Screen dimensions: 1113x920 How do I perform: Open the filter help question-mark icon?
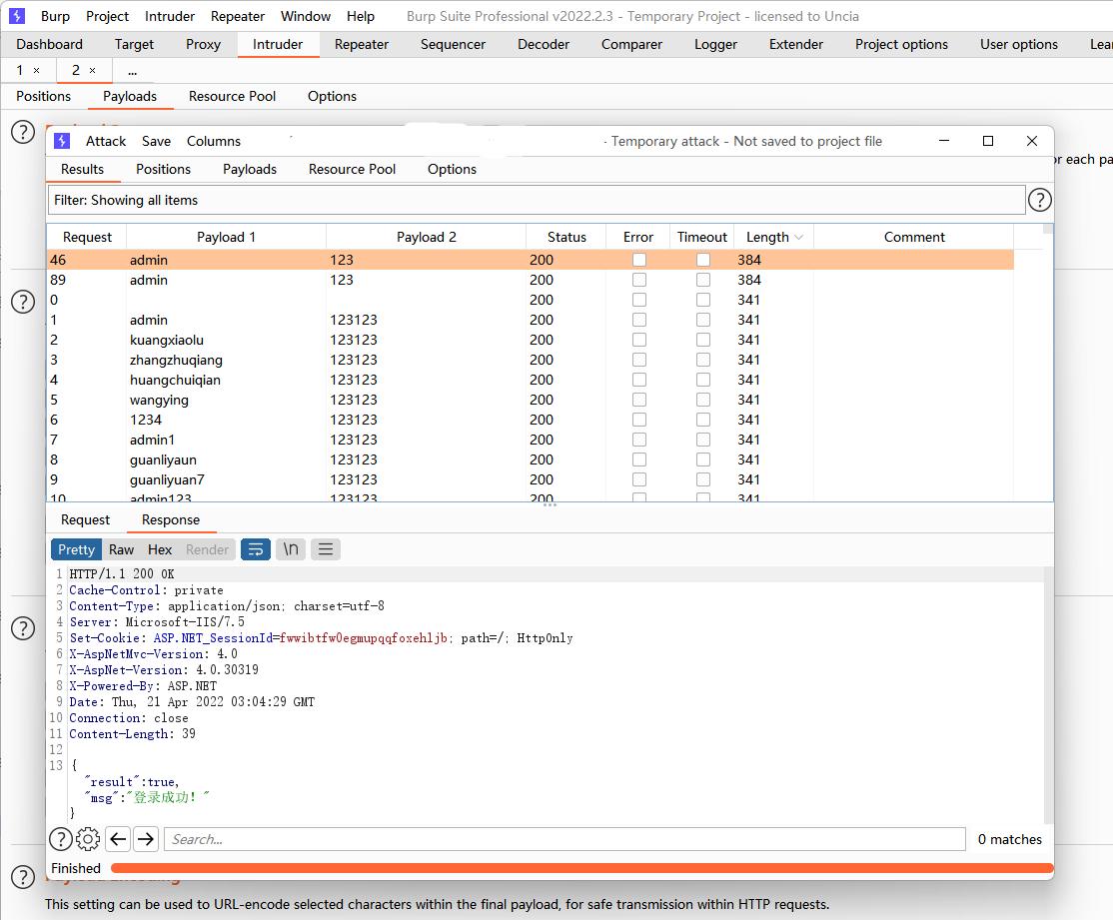(x=1039, y=200)
